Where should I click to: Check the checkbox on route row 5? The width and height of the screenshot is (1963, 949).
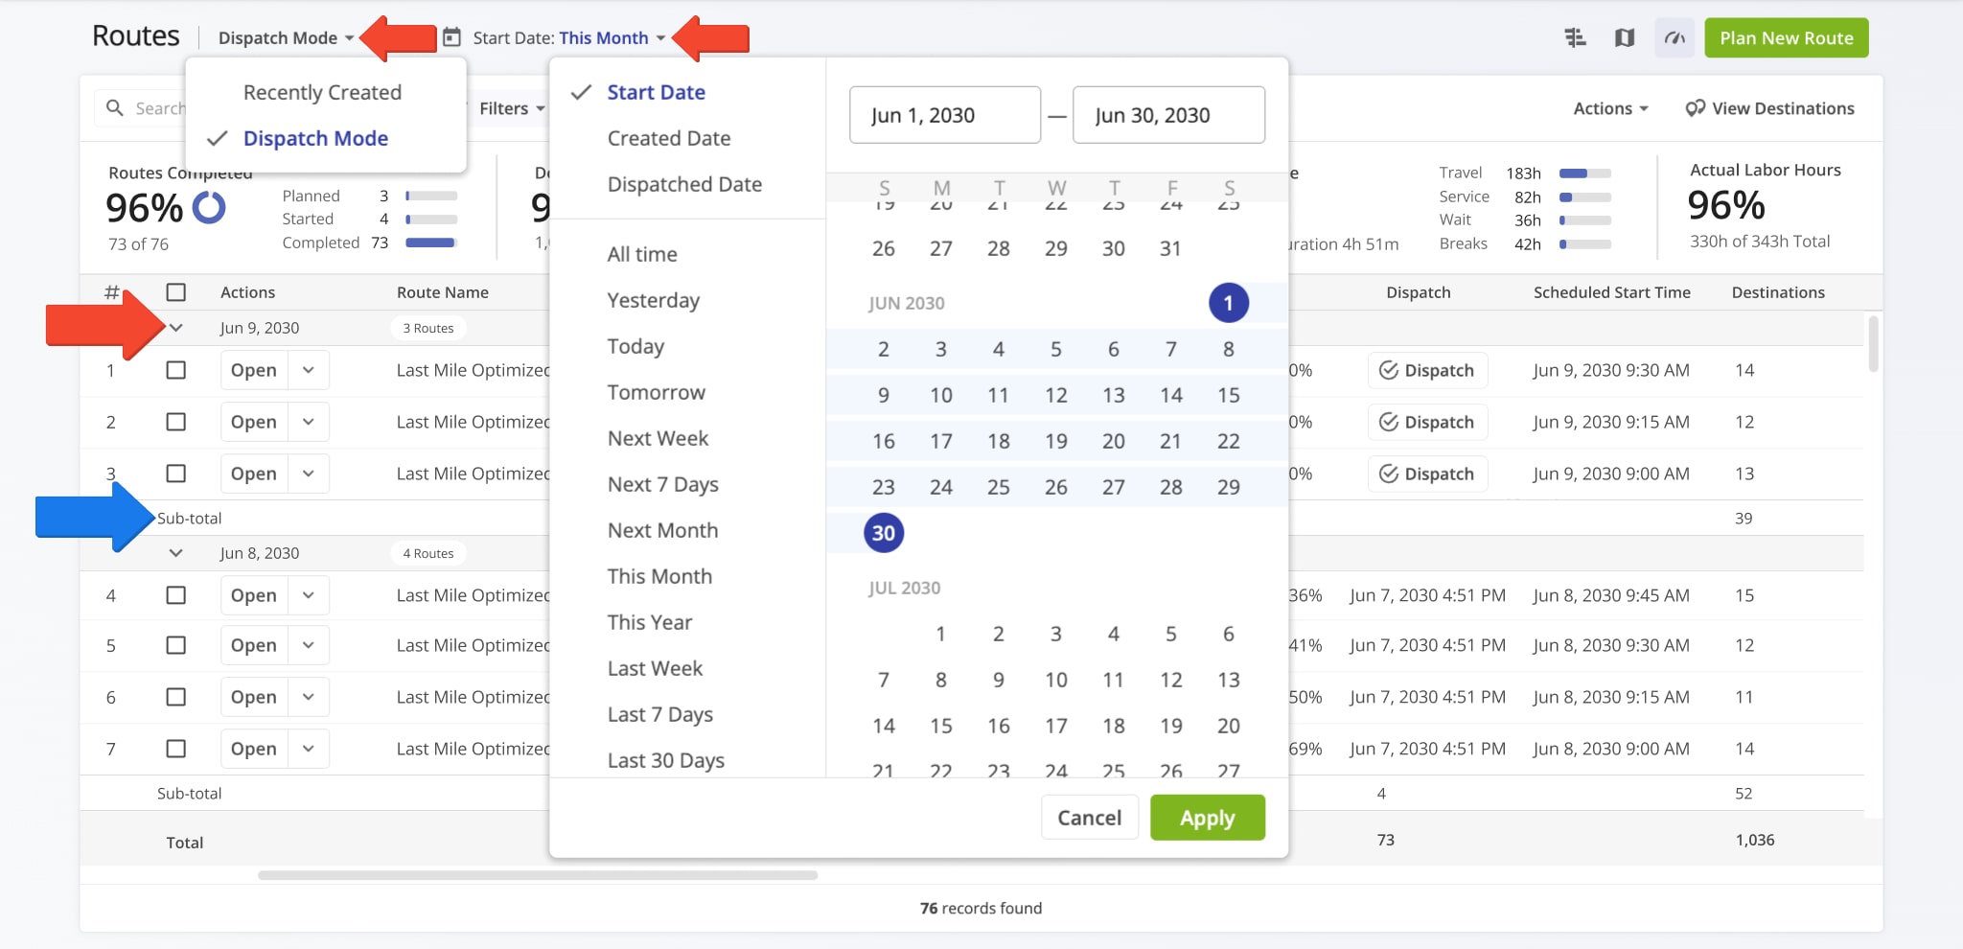tap(175, 644)
